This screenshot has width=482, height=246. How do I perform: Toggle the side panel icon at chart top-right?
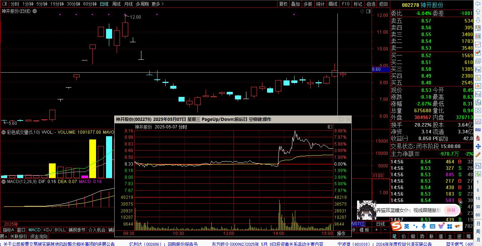click(x=368, y=11)
